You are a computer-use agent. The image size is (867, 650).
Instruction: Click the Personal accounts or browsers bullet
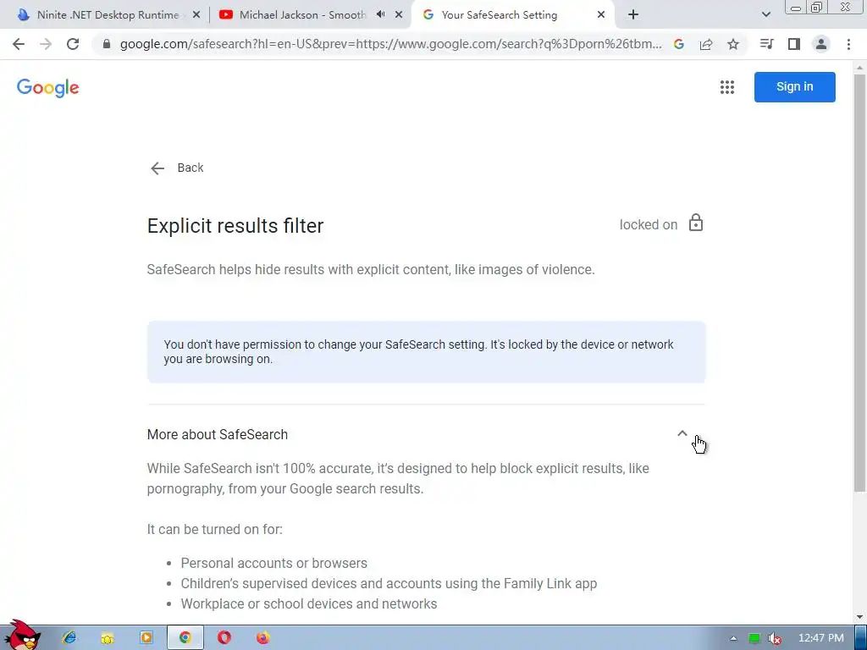pyautogui.click(x=273, y=563)
